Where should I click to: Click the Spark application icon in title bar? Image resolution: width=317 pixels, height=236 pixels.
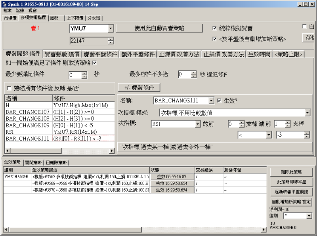[x=4, y=4]
